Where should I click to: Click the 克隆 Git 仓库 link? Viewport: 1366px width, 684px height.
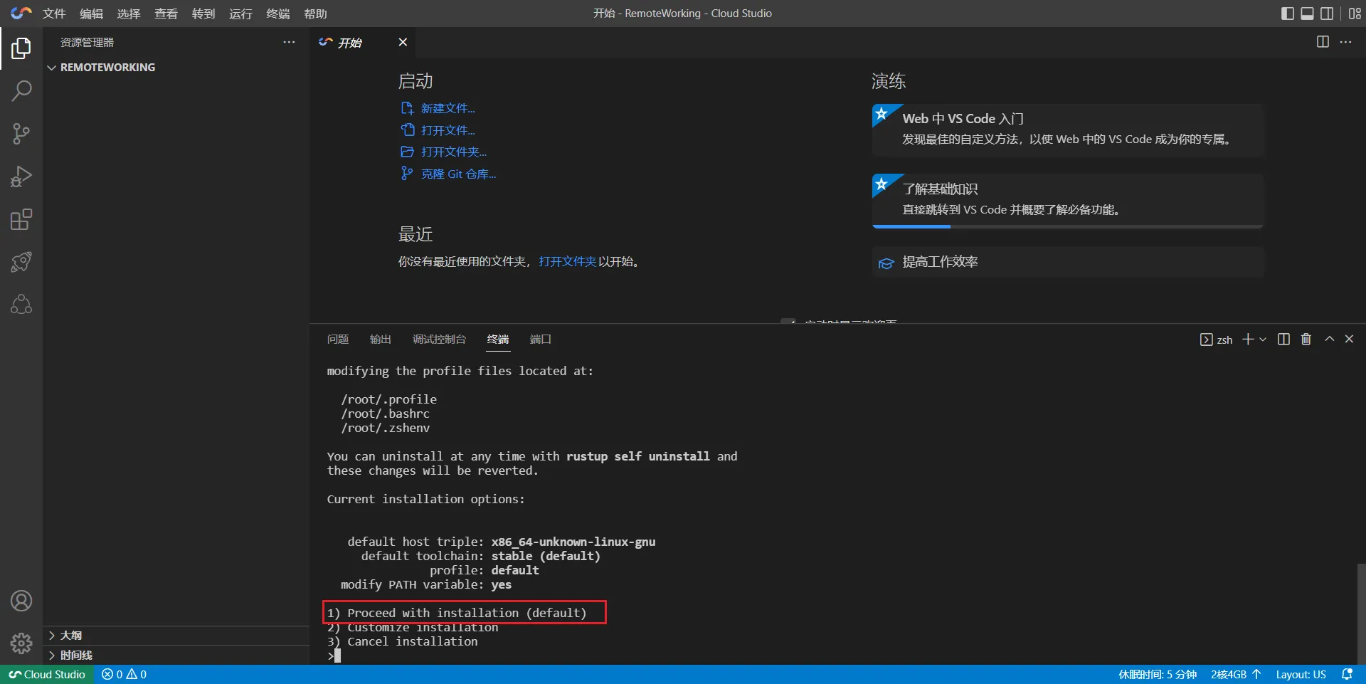[x=459, y=174]
